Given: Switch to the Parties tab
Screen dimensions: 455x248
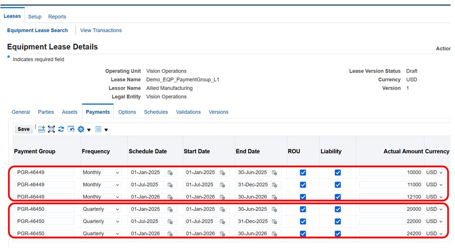Looking at the screenshot, I should (46, 112).
